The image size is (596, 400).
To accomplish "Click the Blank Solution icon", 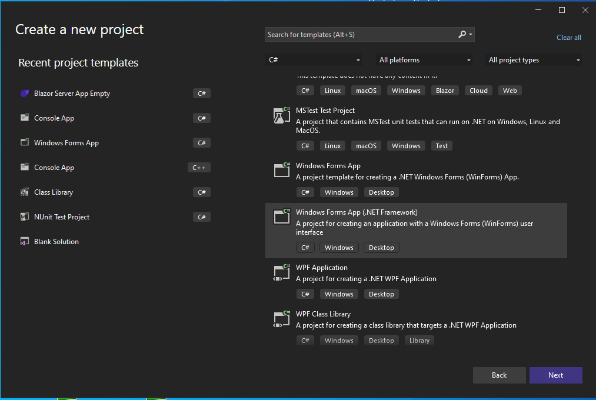I will [x=24, y=242].
